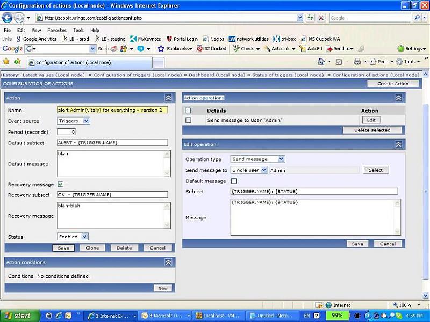
Task: Open the Status Enabled dropdown
Action: point(73,237)
